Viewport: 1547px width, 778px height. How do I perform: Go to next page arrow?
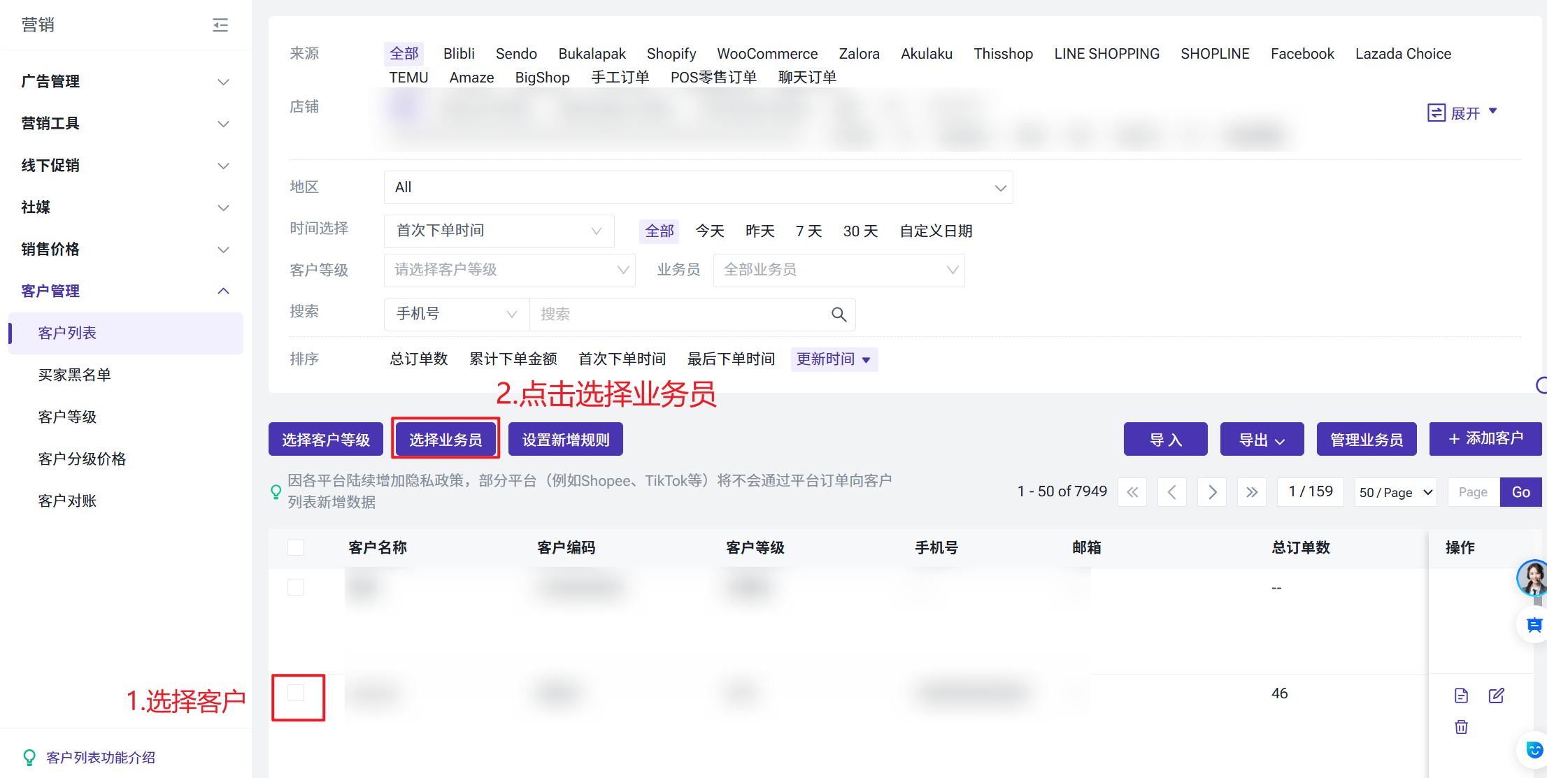click(1212, 492)
